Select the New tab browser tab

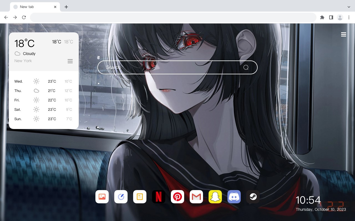[35, 7]
